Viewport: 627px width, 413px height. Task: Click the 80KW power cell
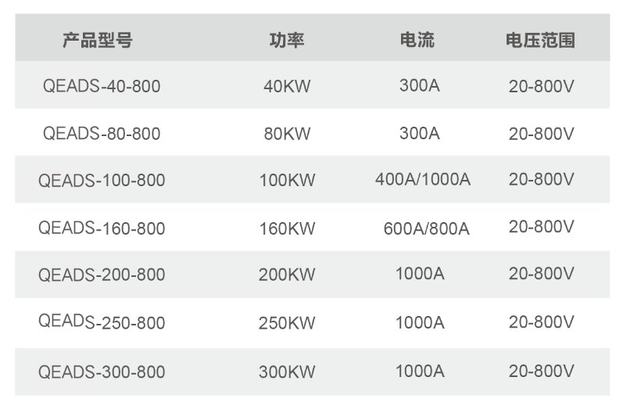click(287, 134)
